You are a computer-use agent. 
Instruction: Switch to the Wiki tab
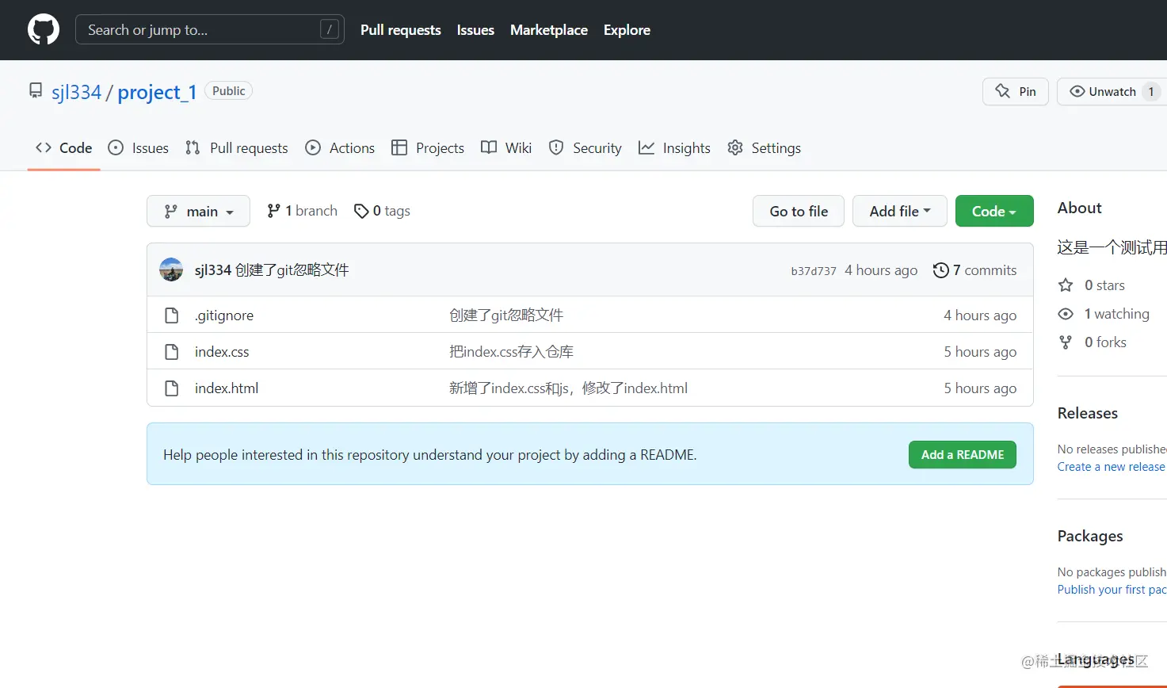pyautogui.click(x=506, y=148)
